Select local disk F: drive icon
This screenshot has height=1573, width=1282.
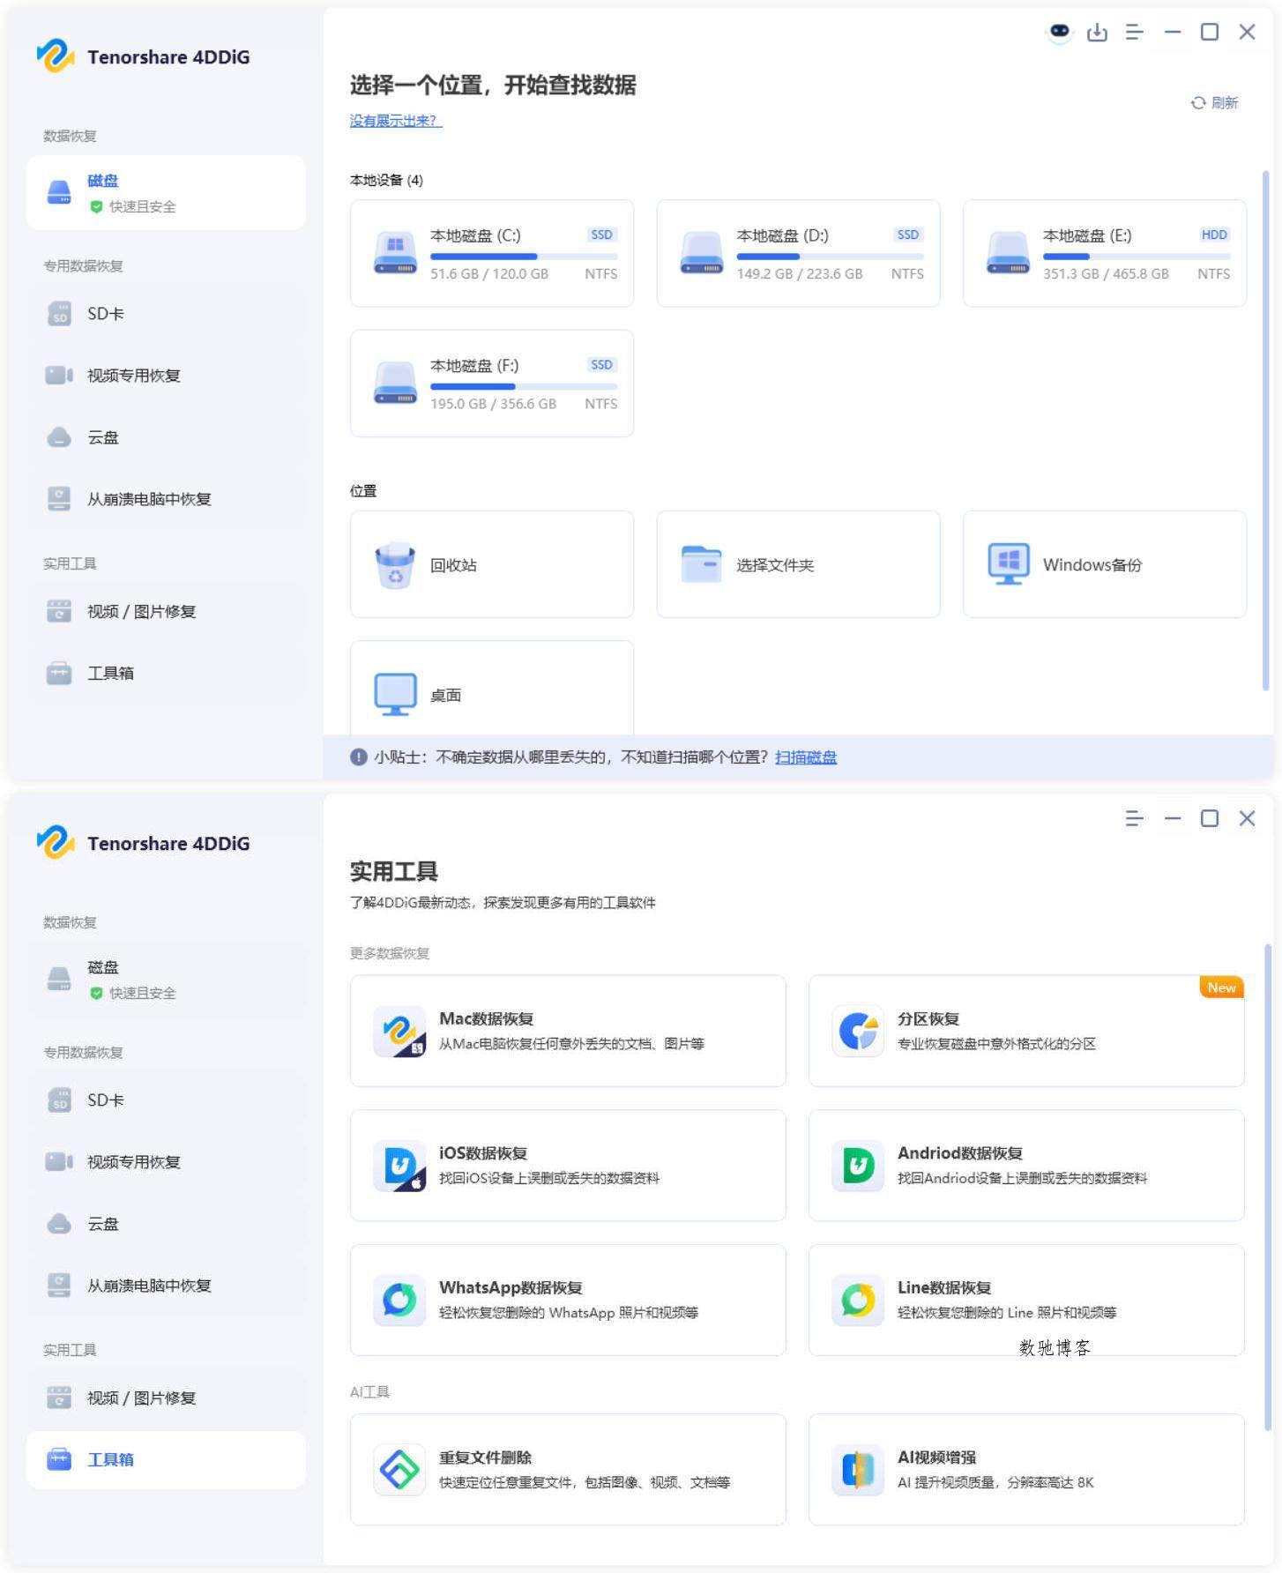395,383
